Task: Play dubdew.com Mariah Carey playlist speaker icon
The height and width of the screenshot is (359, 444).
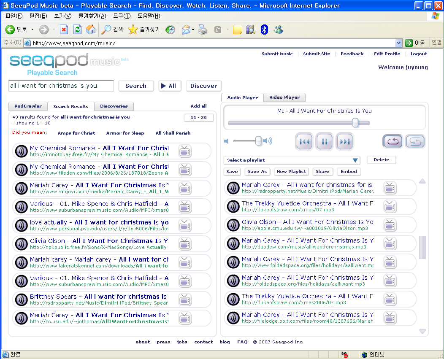Action: [233, 244]
